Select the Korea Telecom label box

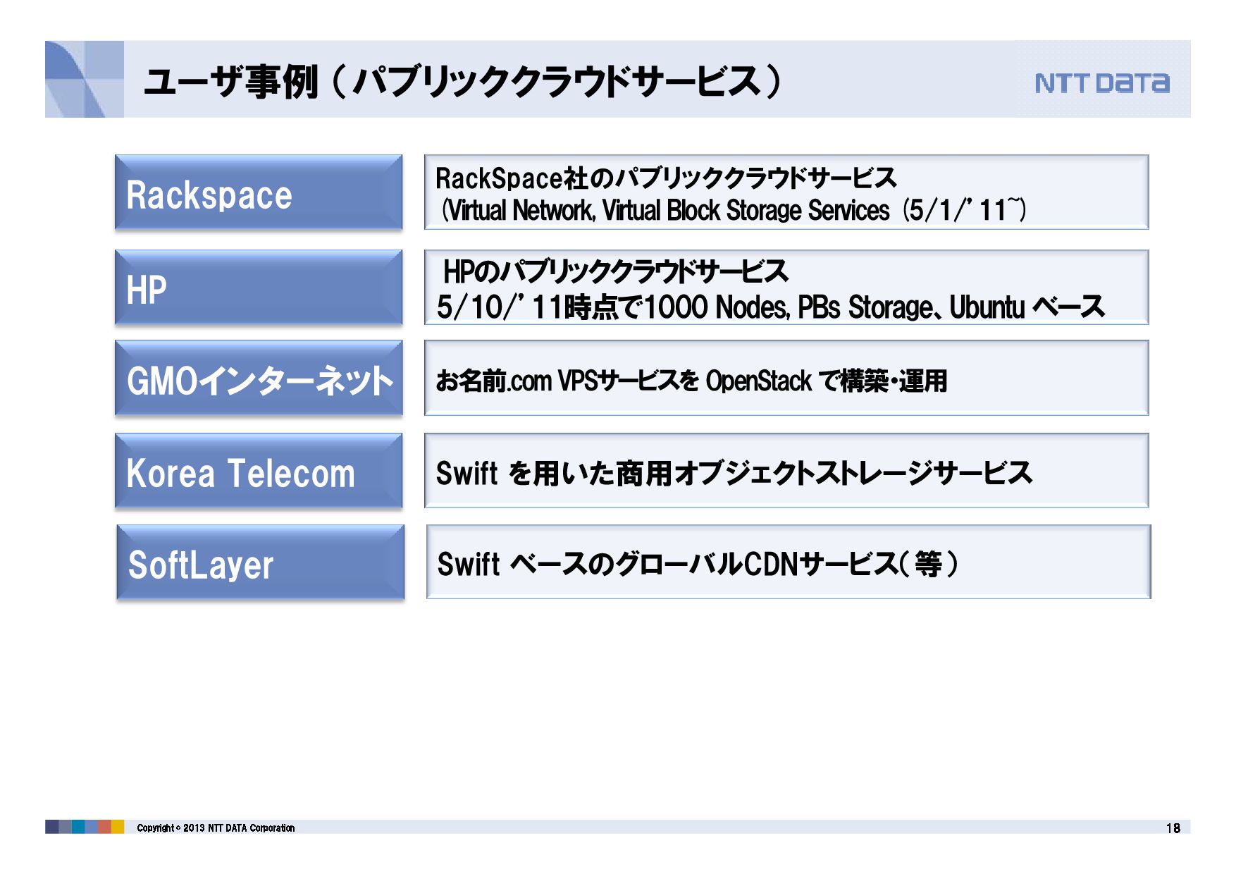(259, 472)
